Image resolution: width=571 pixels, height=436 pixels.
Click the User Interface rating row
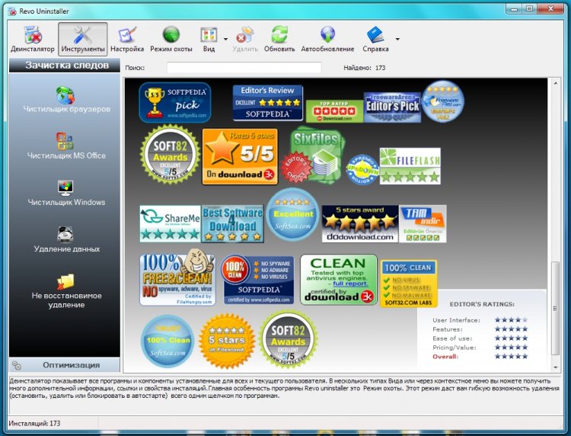tap(480, 320)
